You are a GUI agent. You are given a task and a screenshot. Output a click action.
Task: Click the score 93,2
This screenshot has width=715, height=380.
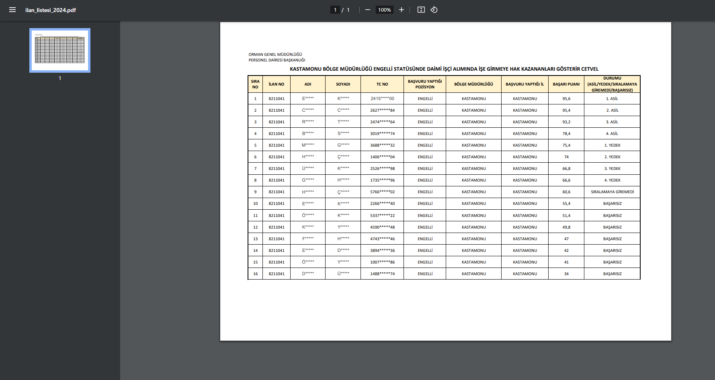point(566,122)
